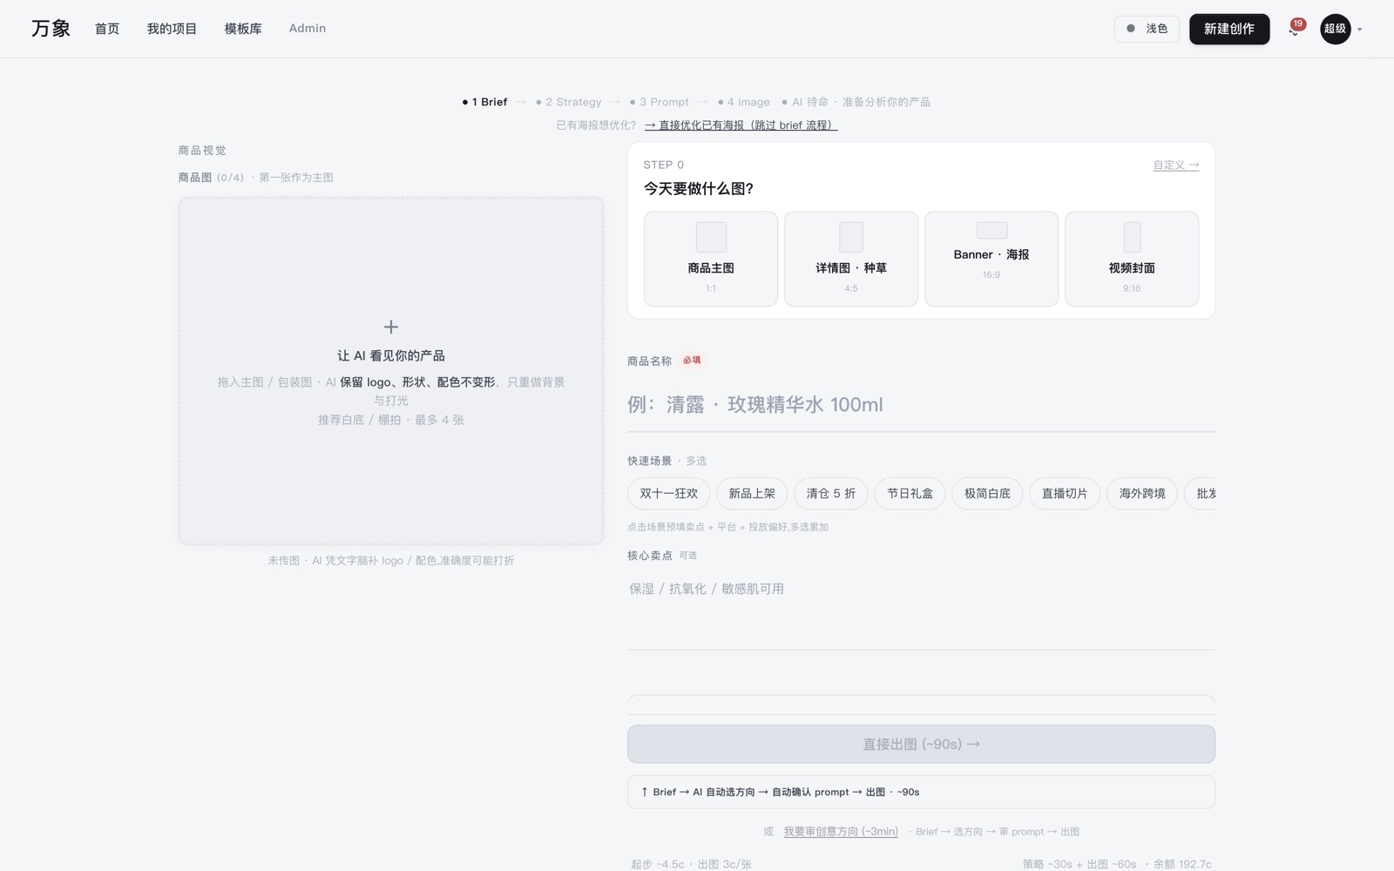This screenshot has height=871, width=1394.
Task: Click the 16:9 ratio preview icon
Action: click(x=991, y=230)
